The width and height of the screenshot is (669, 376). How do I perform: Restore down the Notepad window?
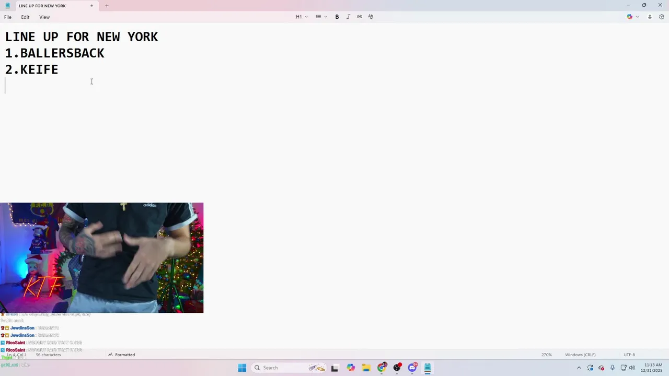point(644,5)
